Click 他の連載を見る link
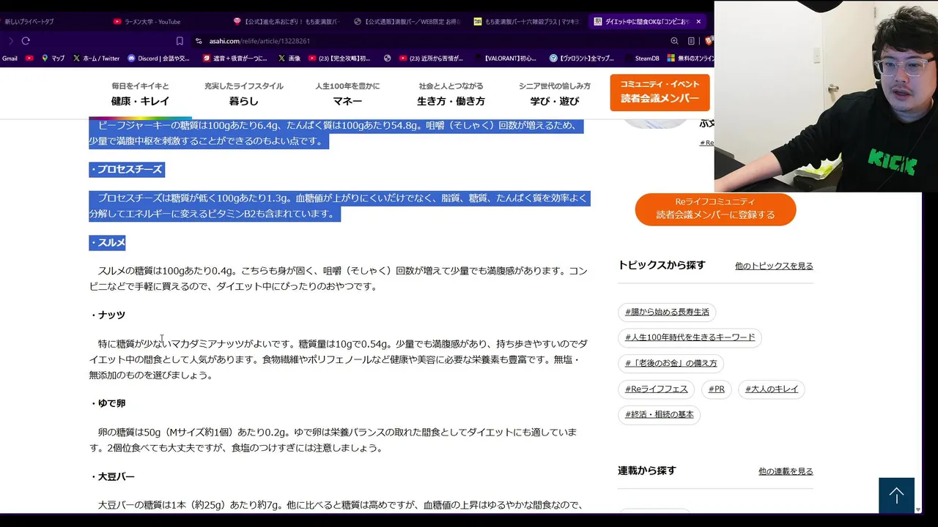The image size is (938, 527). [x=786, y=471]
